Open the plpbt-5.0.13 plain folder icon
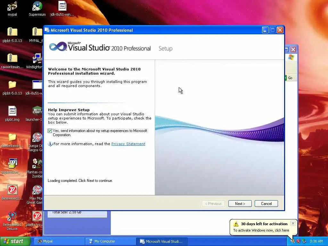The height and width of the screenshot is (246, 328). coord(12,85)
